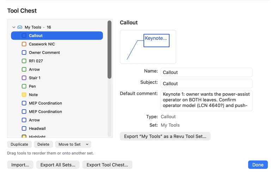This screenshot has width=275, height=176.
Task: Click the green RFI 027 icon
Action: tap(24, 61)
